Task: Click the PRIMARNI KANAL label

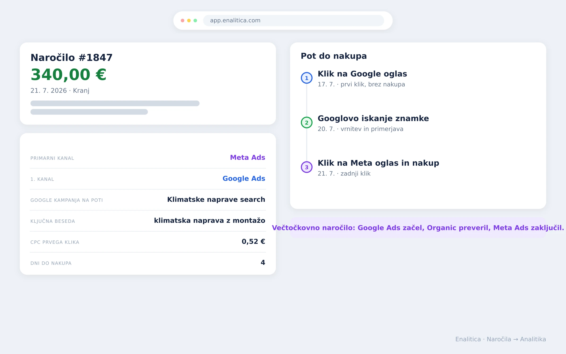Action: pyautogui.click(x=52, y=158)
